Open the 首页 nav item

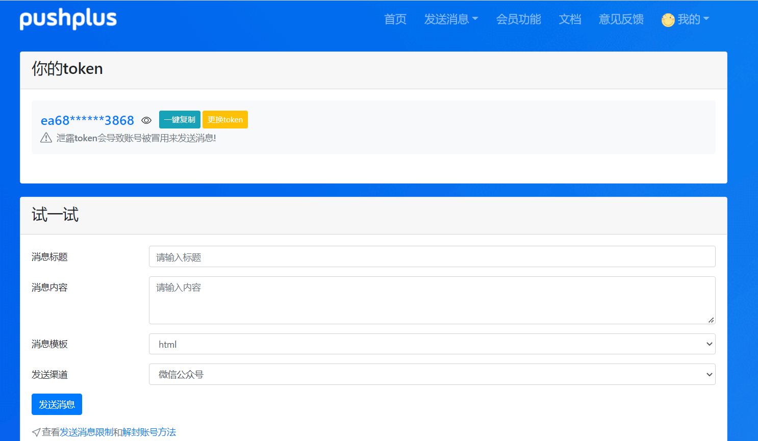(395, 19)
